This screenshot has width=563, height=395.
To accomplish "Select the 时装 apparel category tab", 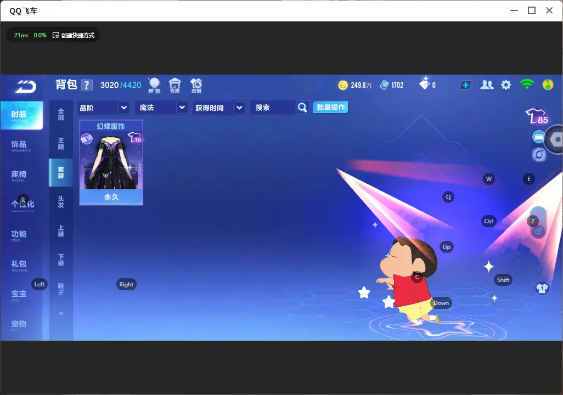I will (21, 115).
